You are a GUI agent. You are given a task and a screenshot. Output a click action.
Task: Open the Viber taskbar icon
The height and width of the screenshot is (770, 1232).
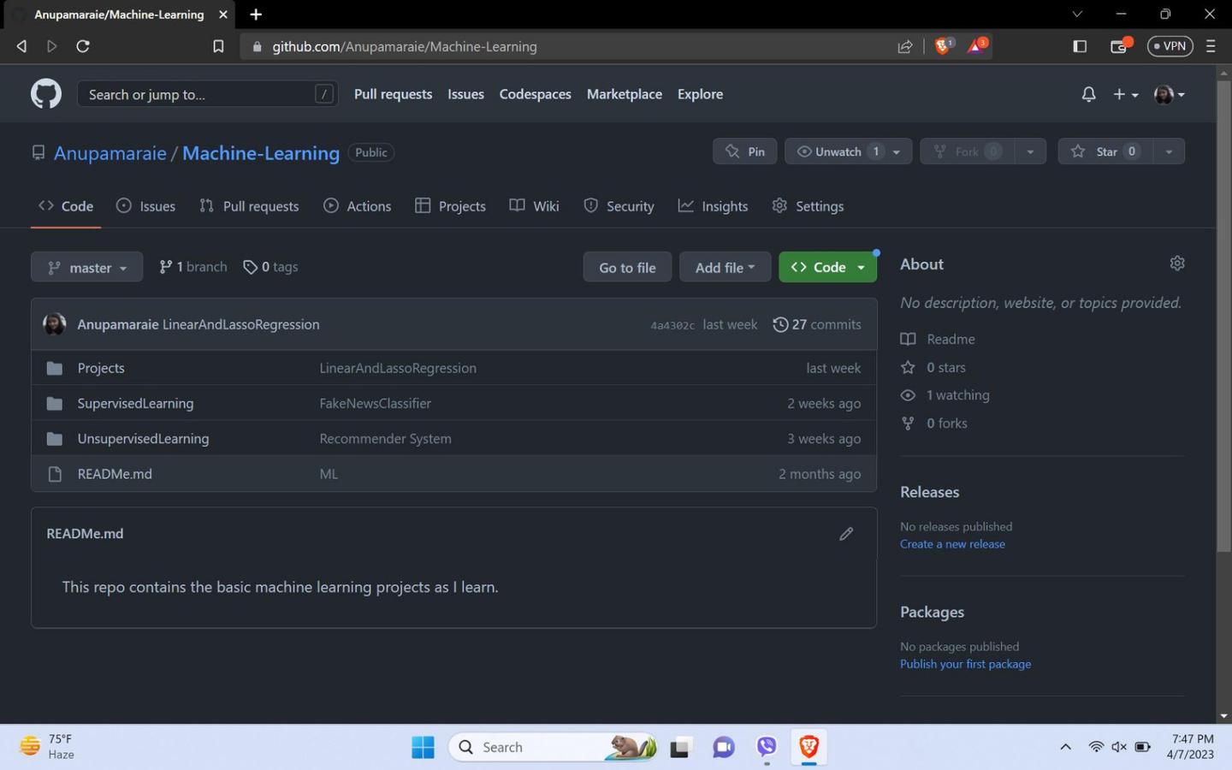pos(767,747)
